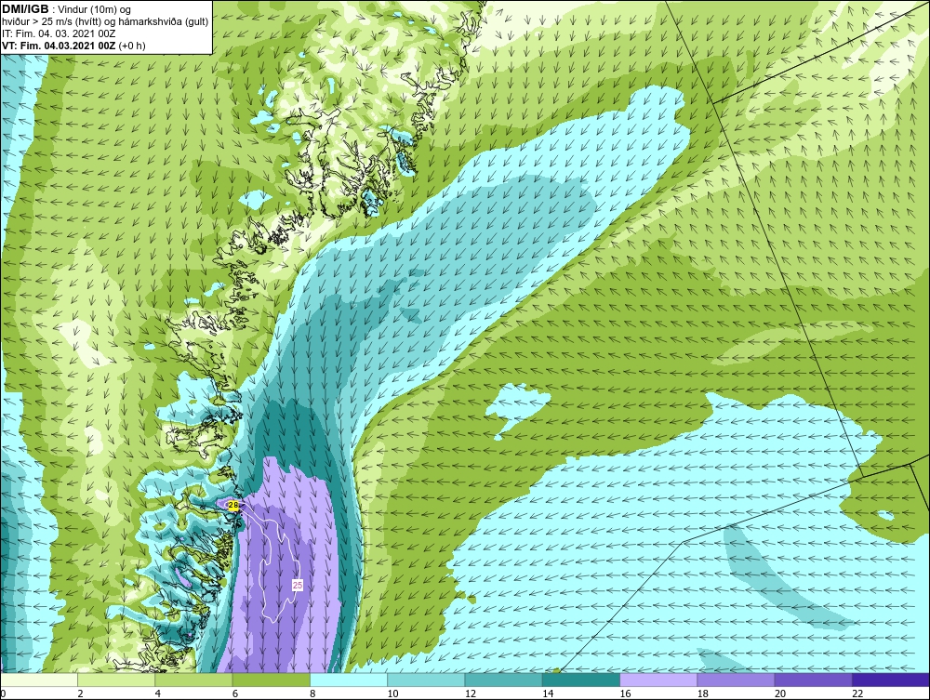This screenshot has width=930, height=700.
Task: Click the 'hviður > 25 m/s (hvítt)' description line
Action: (106, 21)
